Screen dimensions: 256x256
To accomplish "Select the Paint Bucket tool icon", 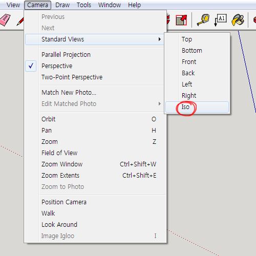I will click(x=238, y=20).
